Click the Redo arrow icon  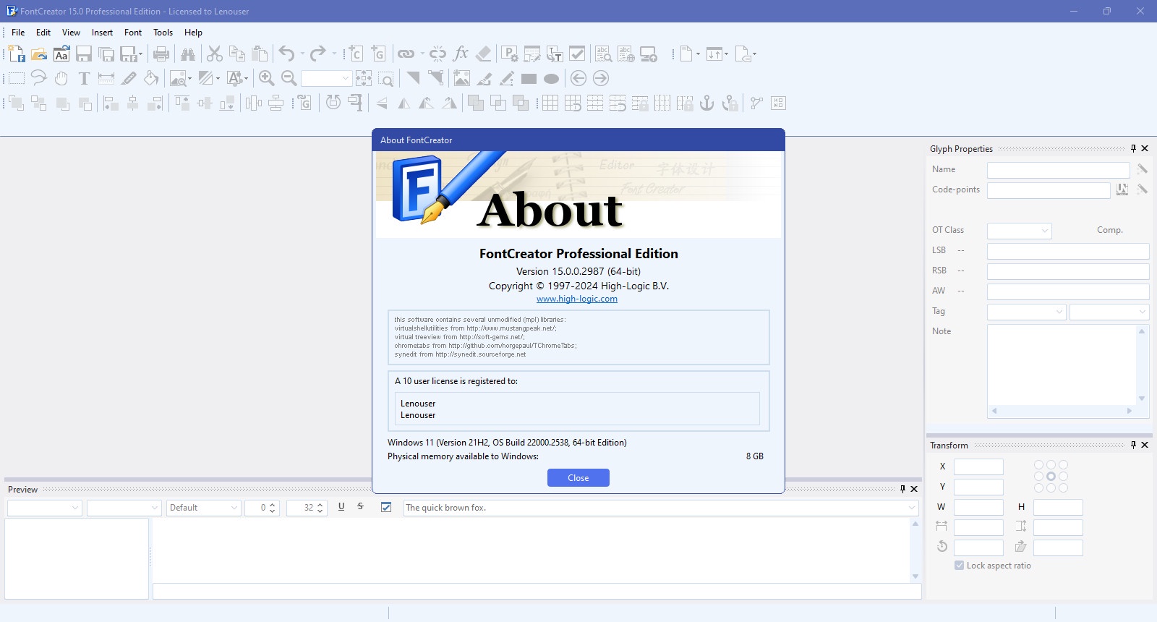[x=317, y=54]
